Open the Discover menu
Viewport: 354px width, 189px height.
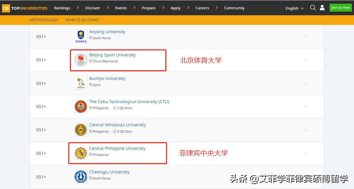[x=92, y=8]
